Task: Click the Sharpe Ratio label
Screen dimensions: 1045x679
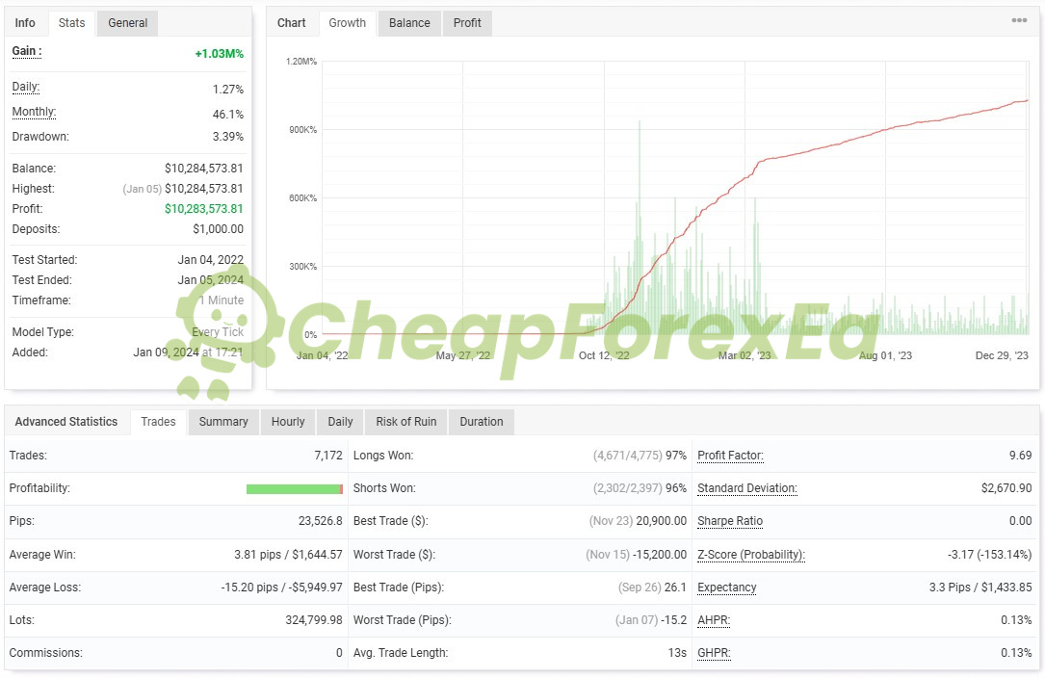Action: [x=730, y=521]
